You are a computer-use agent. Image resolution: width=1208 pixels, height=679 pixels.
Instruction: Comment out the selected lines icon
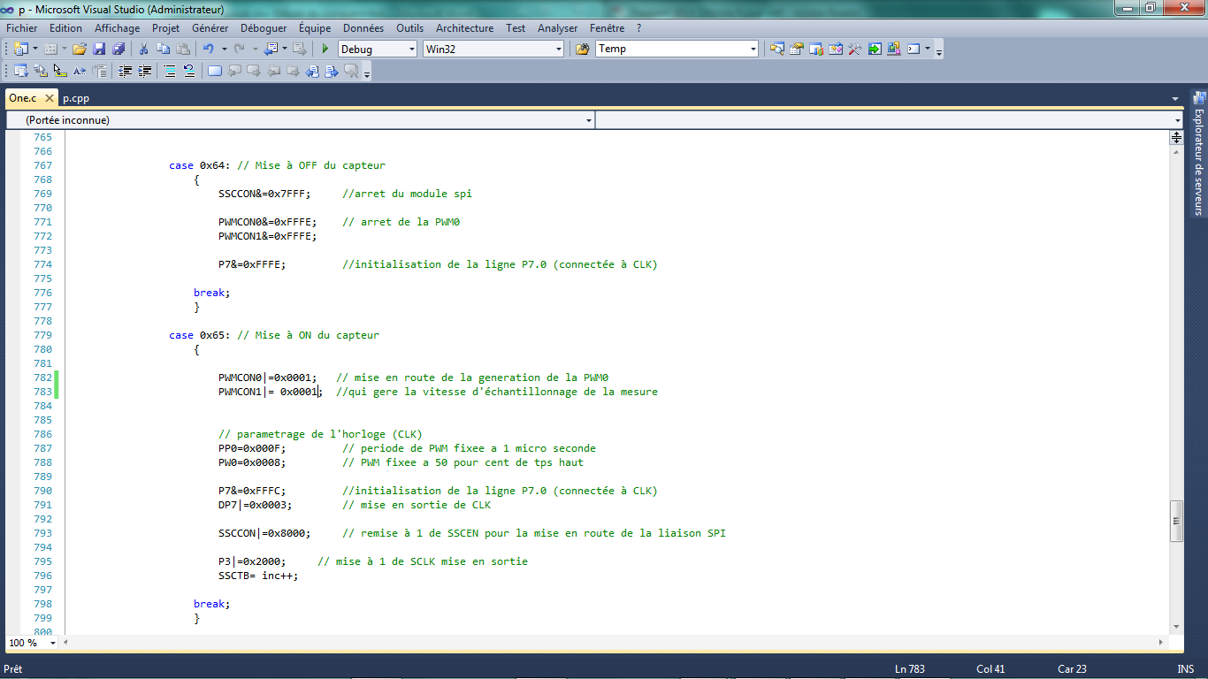pyautogui.click(x=170, y=72)
